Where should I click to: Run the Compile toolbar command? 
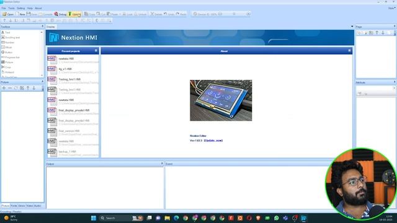coord(45,14)
